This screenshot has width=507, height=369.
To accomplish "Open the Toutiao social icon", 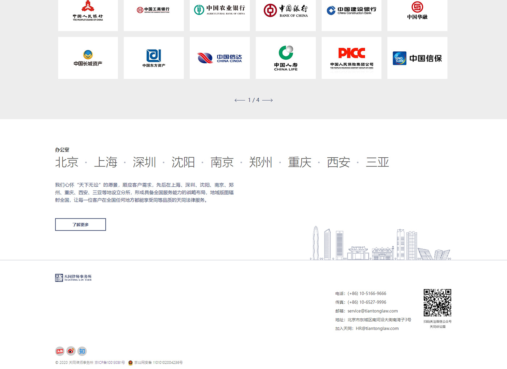I will point(60,351).
